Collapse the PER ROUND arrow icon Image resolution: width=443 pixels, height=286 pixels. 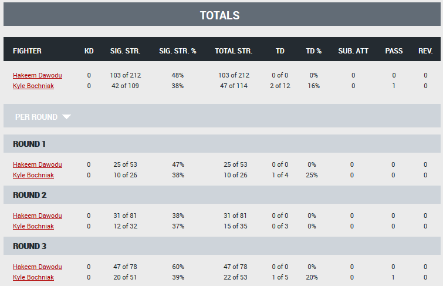[66, 117]
